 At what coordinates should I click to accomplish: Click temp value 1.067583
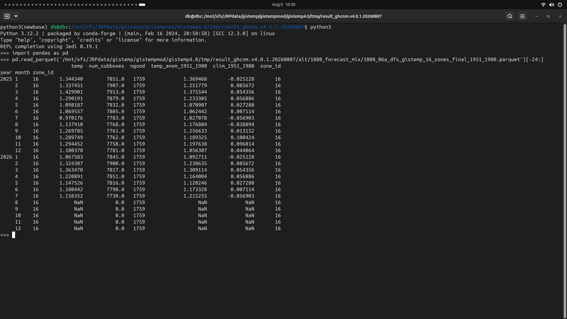(71, 157)
